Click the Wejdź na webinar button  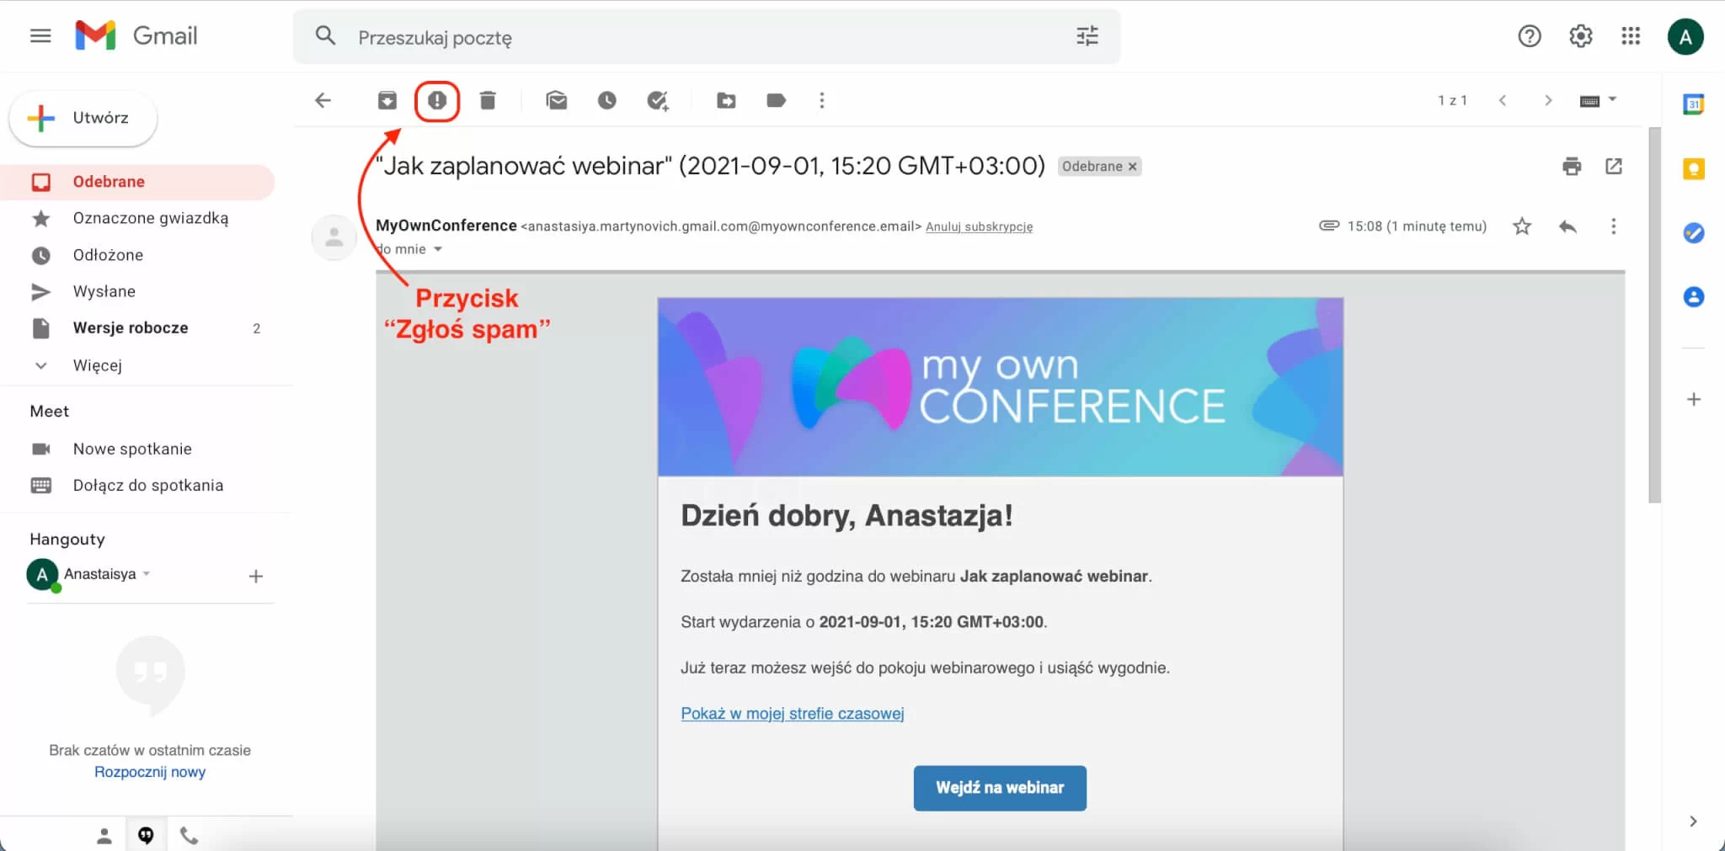[999, 788]
